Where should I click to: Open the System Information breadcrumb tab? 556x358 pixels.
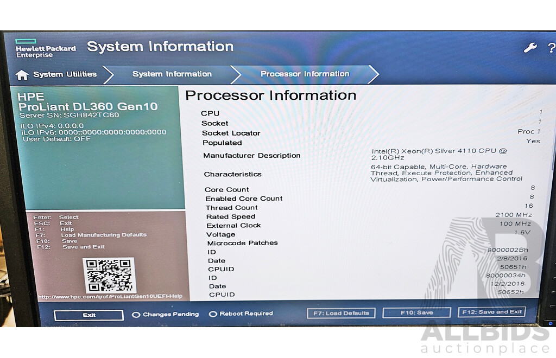tap(172, 74)
